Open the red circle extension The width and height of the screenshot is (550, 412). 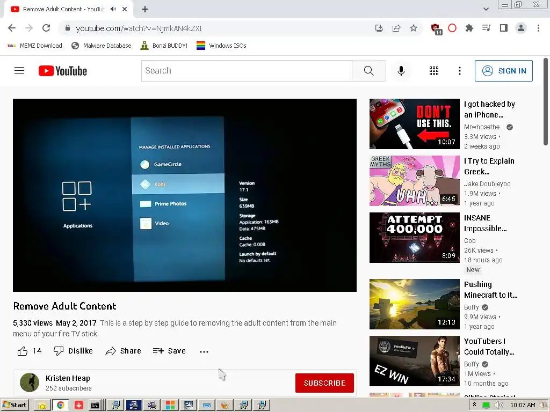(x=452, y=28)
